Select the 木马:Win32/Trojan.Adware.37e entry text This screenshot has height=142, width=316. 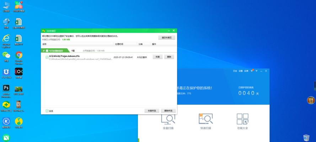coord(64,56)
